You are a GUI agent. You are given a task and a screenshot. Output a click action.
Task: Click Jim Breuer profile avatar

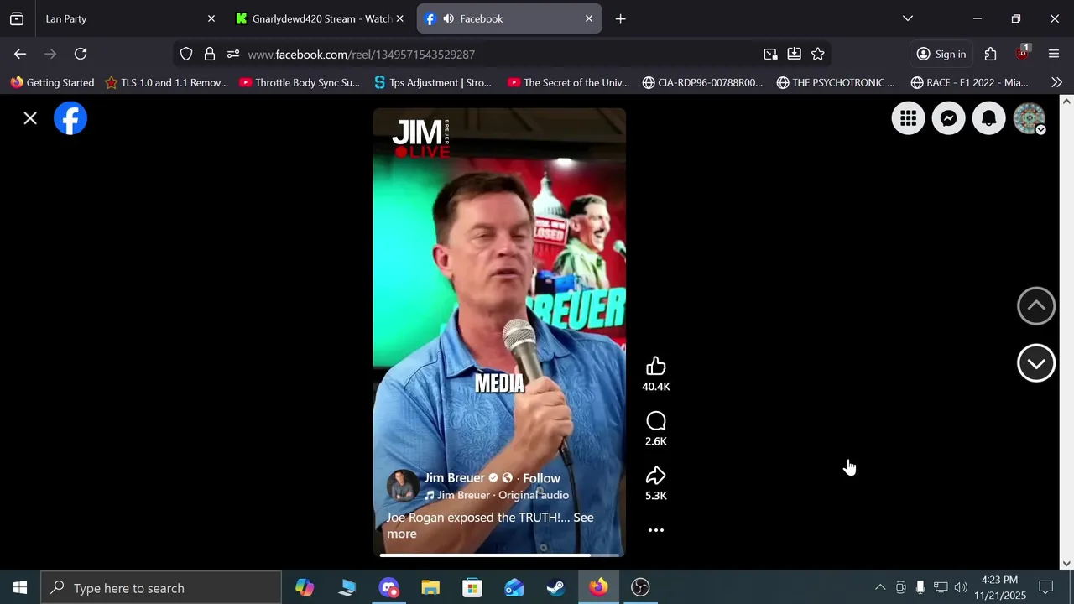pyautogui.click(x=403, y=486)
